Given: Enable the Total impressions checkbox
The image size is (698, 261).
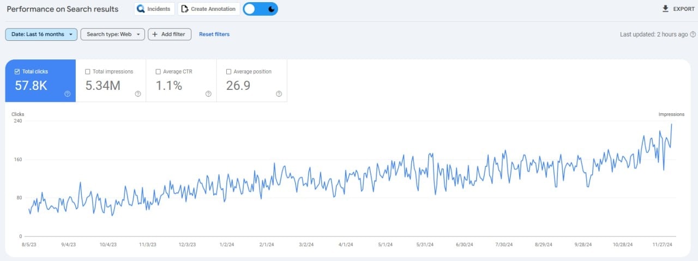Looking at the screenshot, I should pos(88,71).
